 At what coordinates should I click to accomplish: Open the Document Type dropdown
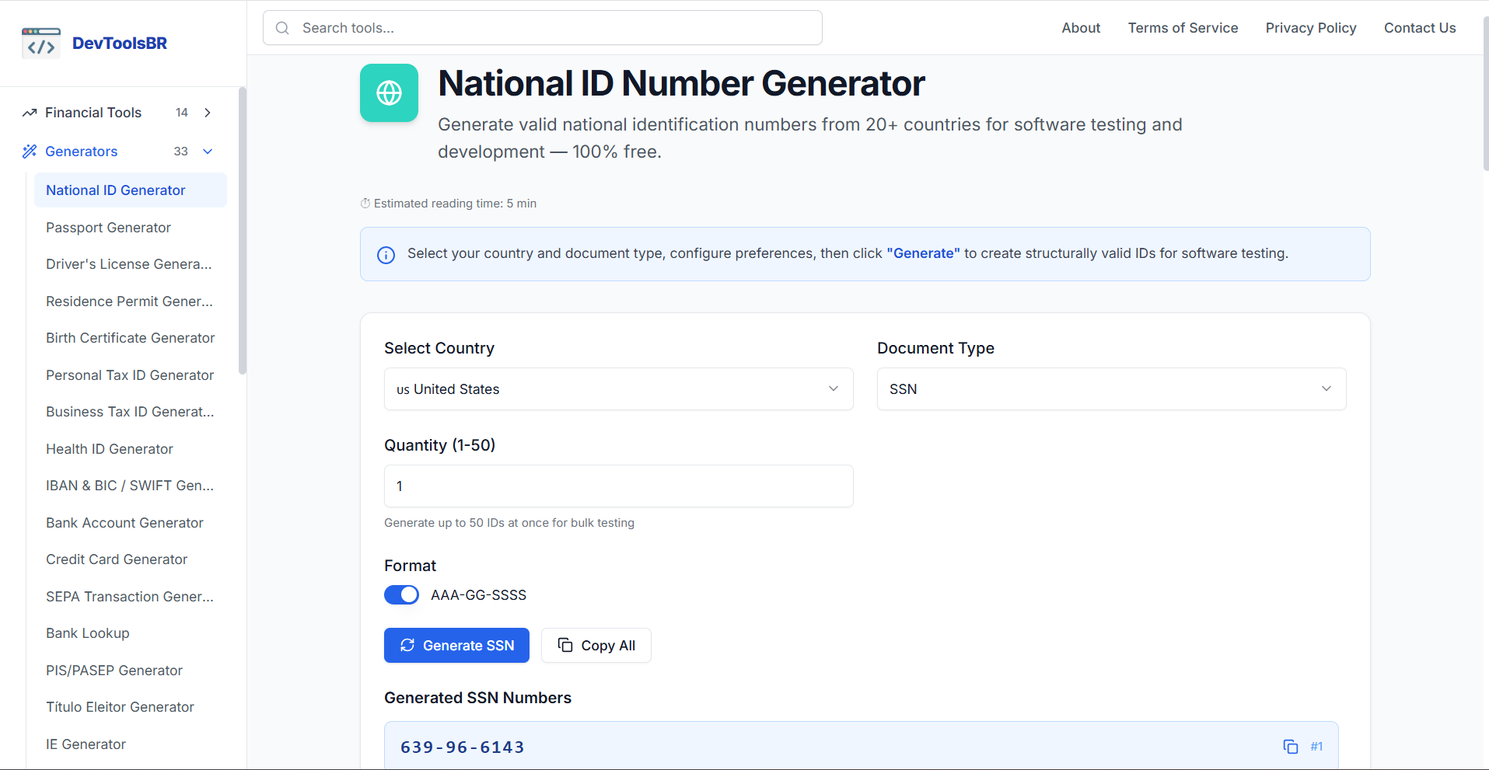(1112, 389)
